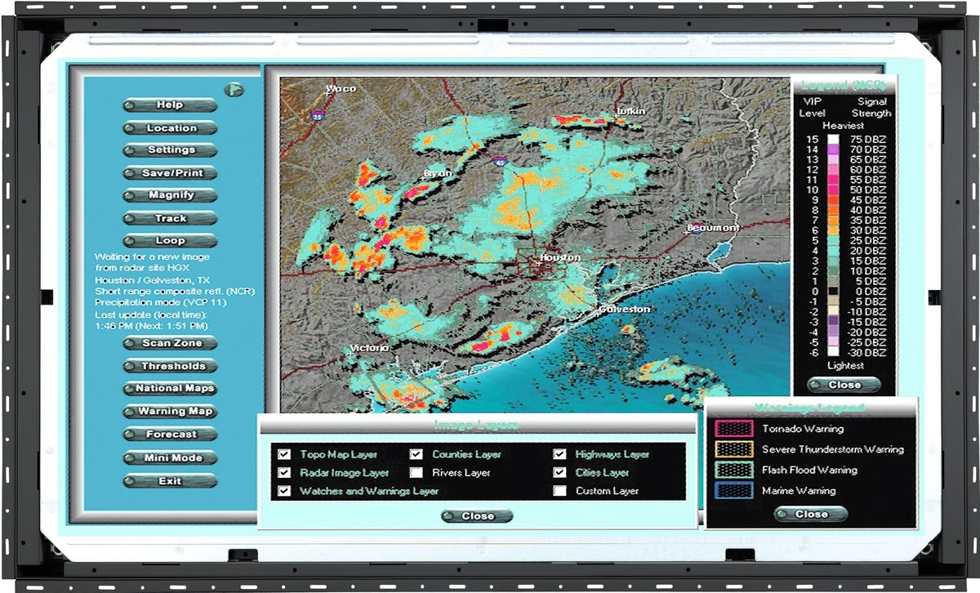Uncheck the Highways Layer checkbox
The image size is (980, 593).
pyautogui.click(x=559, y=454)
